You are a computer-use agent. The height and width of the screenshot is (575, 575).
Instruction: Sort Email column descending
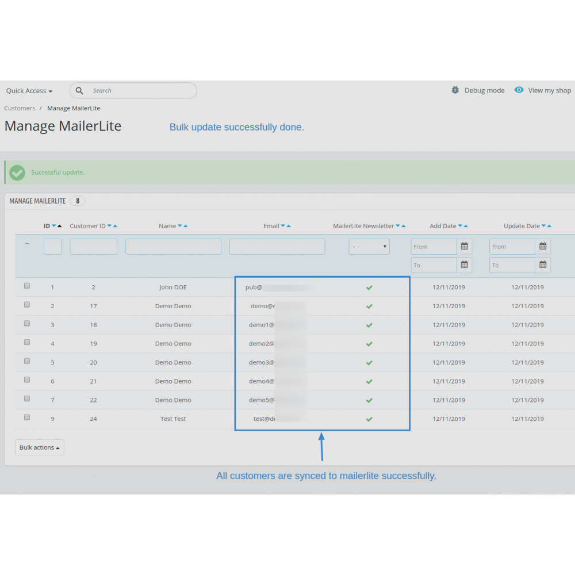(283, 226)
